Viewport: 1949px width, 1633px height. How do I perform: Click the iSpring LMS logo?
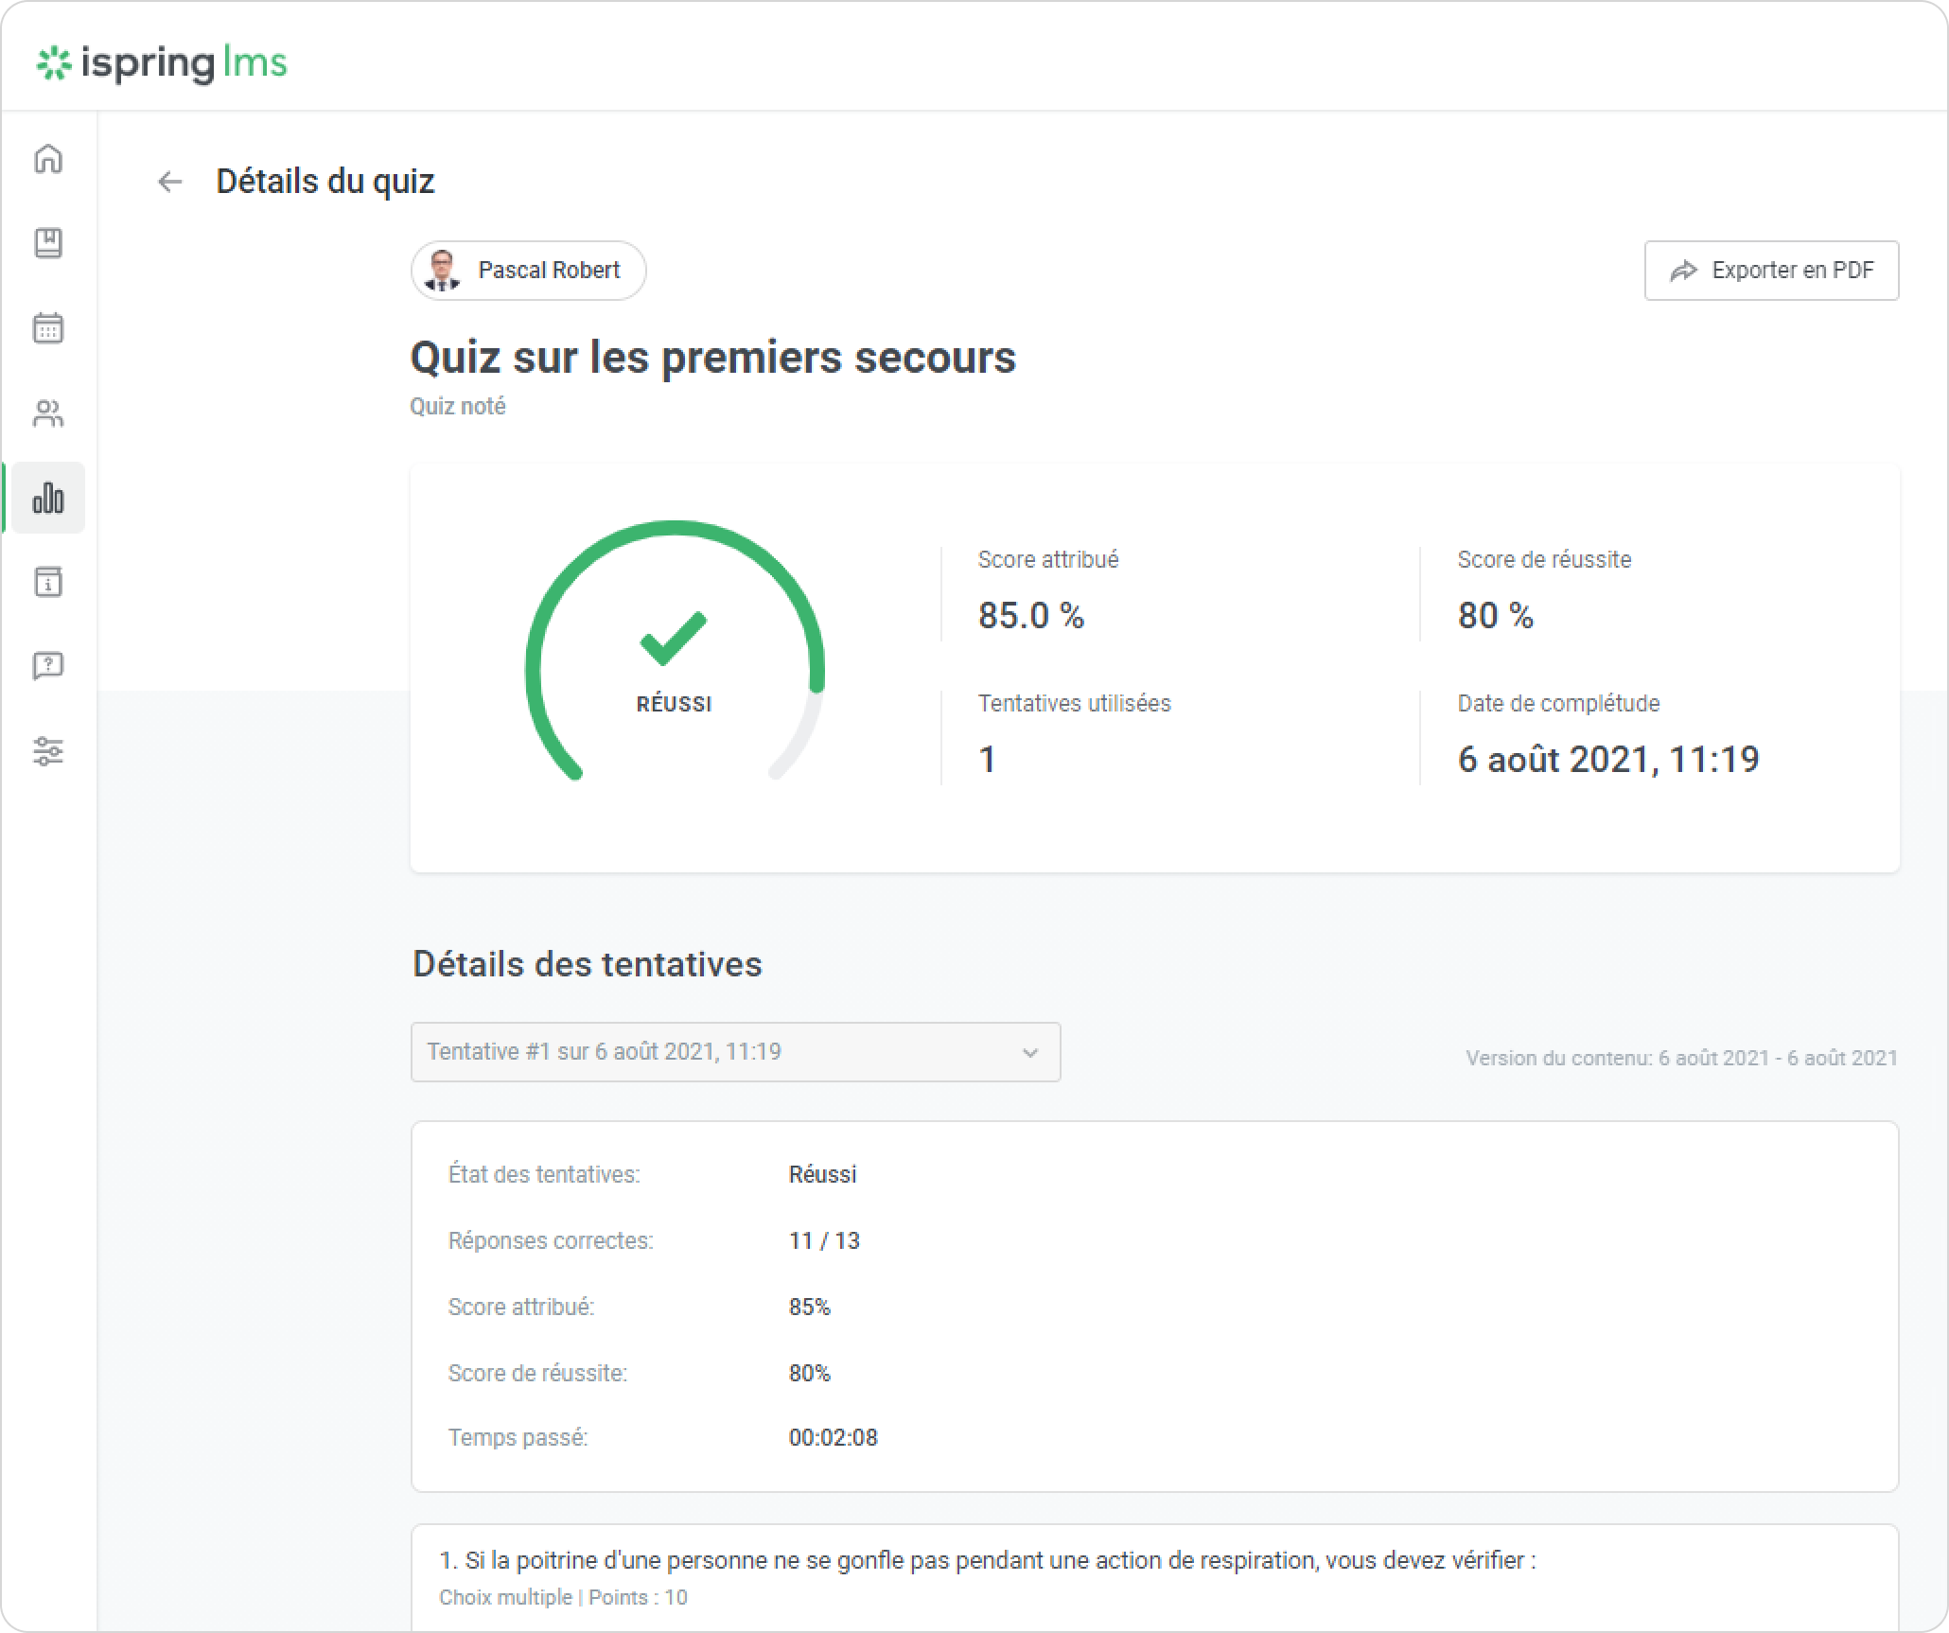(162, 63)
